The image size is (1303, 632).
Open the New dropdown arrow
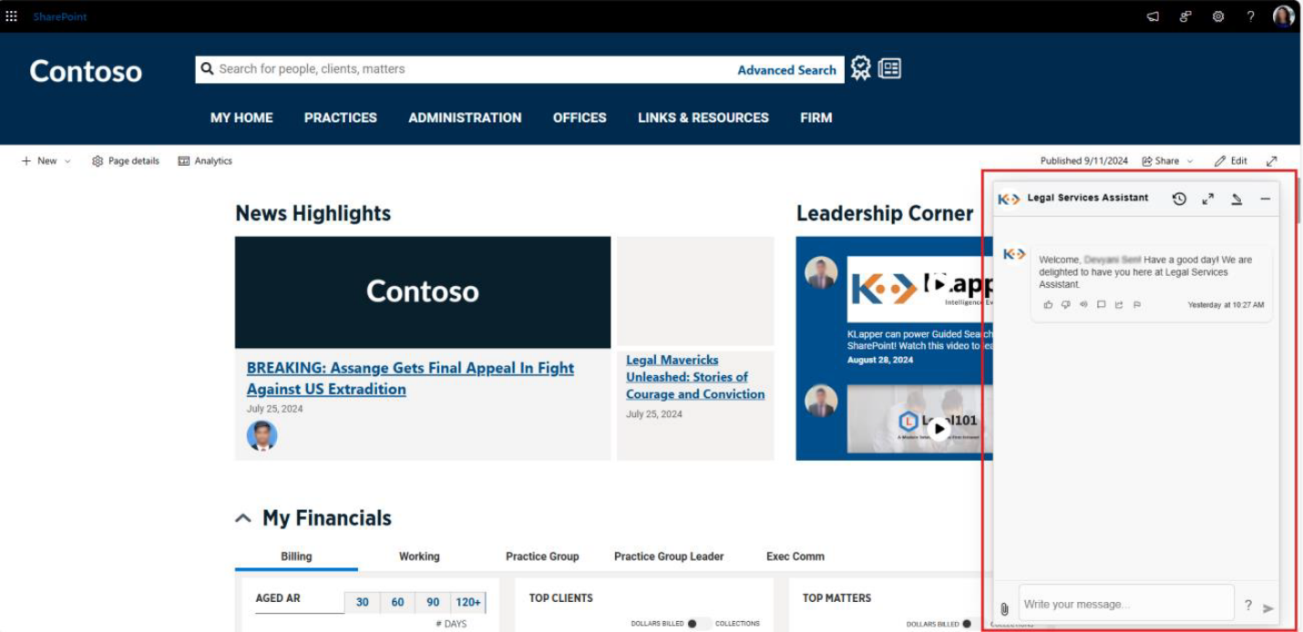[x=67, y=161]
